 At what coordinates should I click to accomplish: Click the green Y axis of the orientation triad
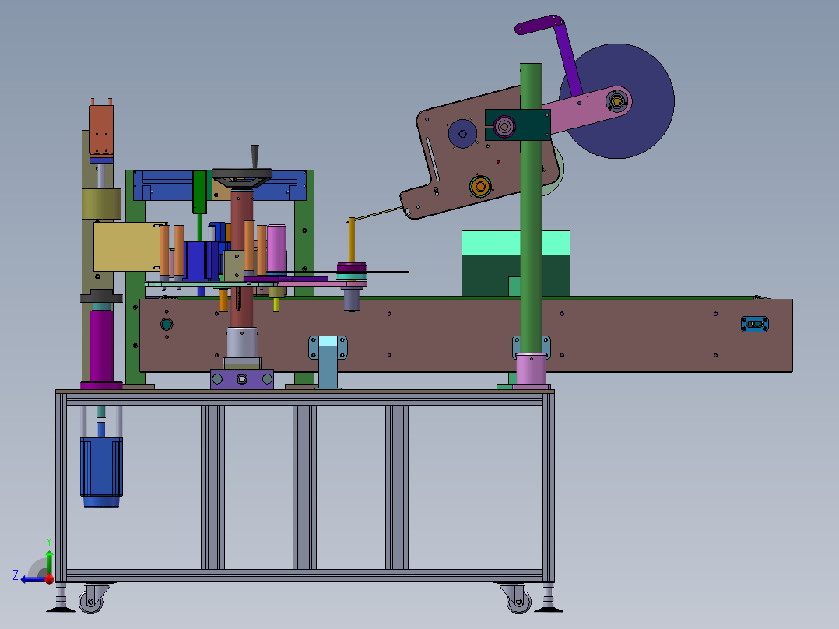pos(49,563)
